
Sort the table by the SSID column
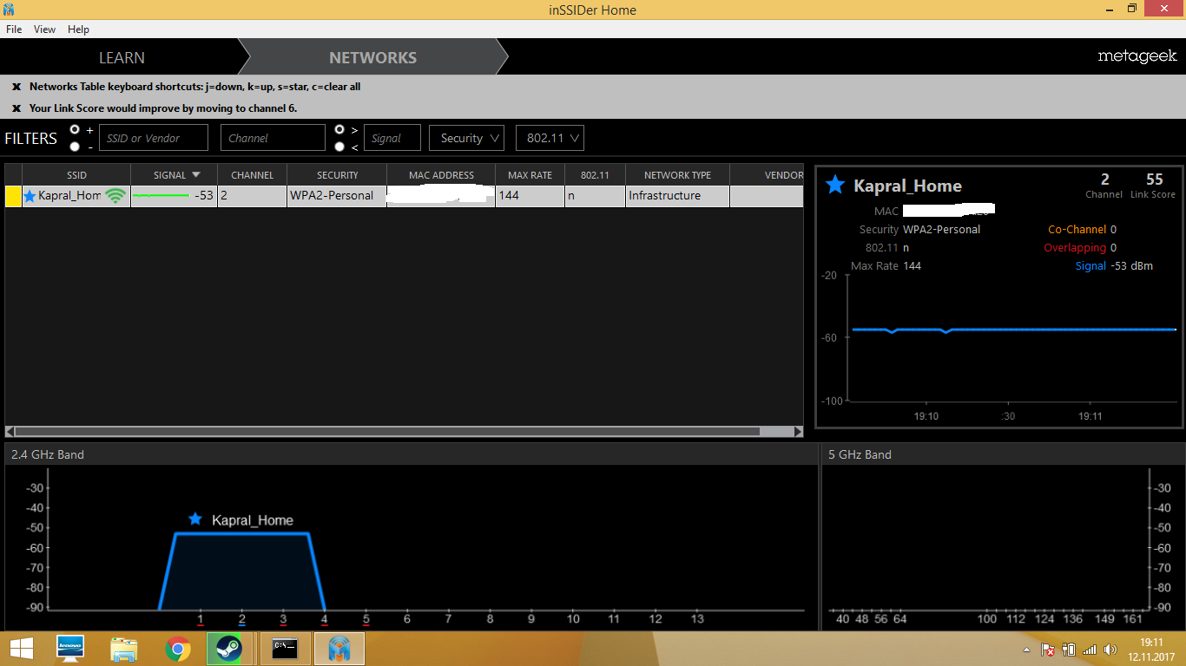coord(76,175)
